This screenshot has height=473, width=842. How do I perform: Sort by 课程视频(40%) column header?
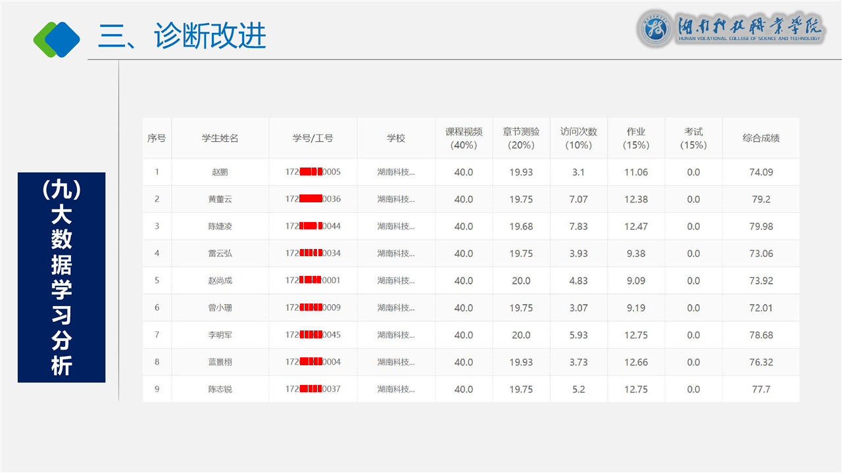point(464,138)
